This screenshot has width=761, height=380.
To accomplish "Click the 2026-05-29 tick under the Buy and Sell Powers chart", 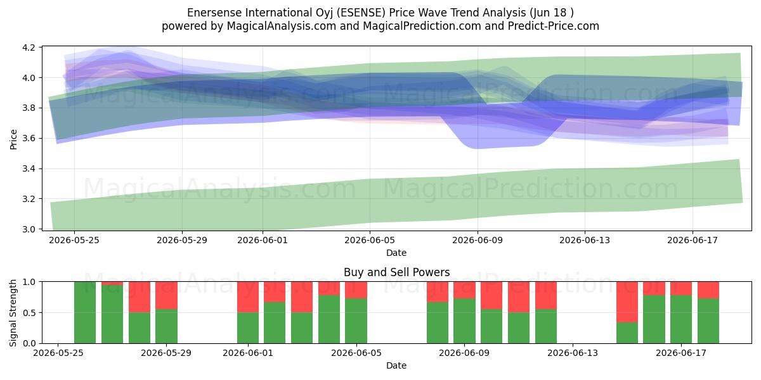I will (166, 355).
